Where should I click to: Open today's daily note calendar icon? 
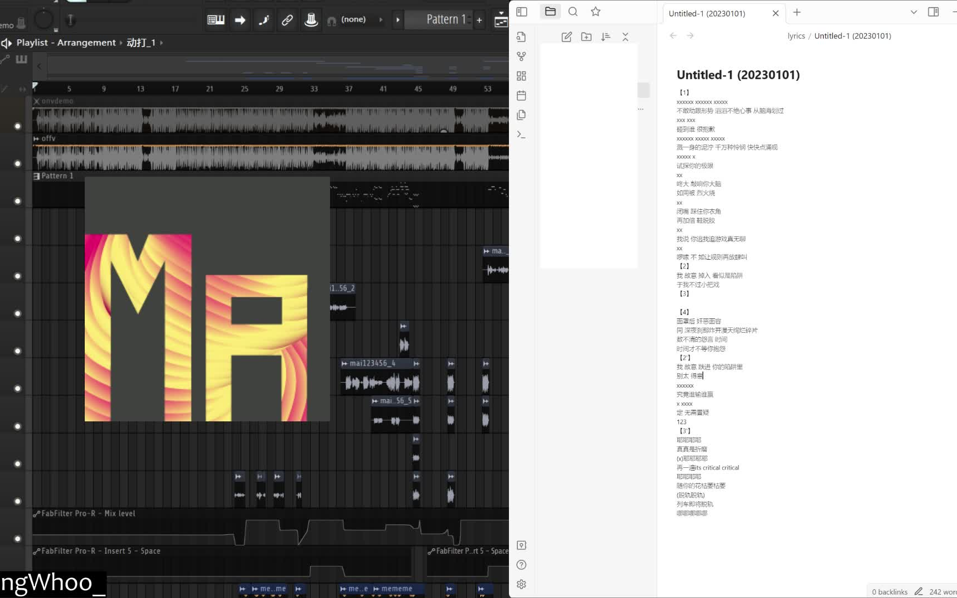[521, 95]
